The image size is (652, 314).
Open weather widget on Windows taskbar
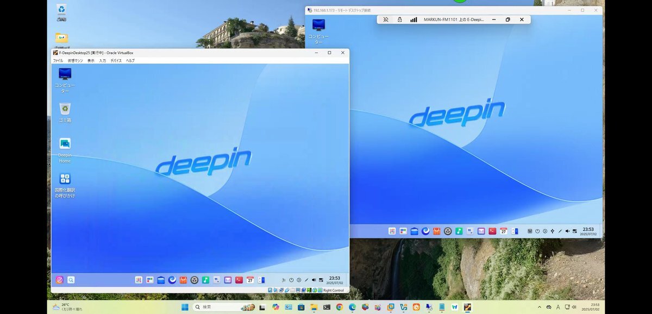(x=68, y=307)
